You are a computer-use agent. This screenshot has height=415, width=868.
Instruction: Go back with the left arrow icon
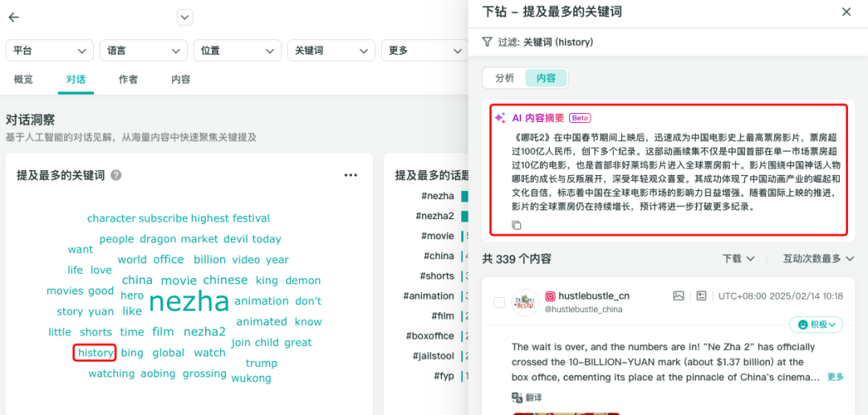click(14, 17)
